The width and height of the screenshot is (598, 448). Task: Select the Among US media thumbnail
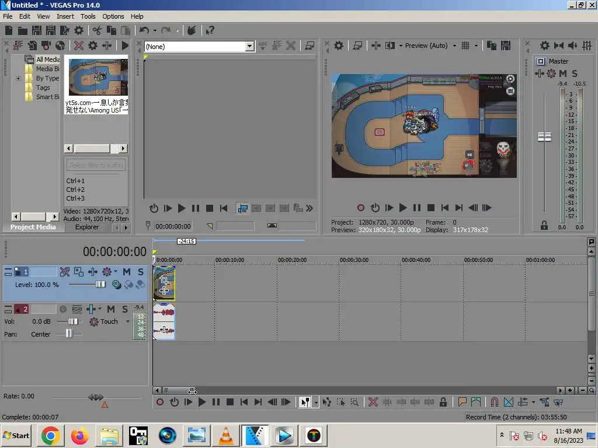tap(98, 78)
